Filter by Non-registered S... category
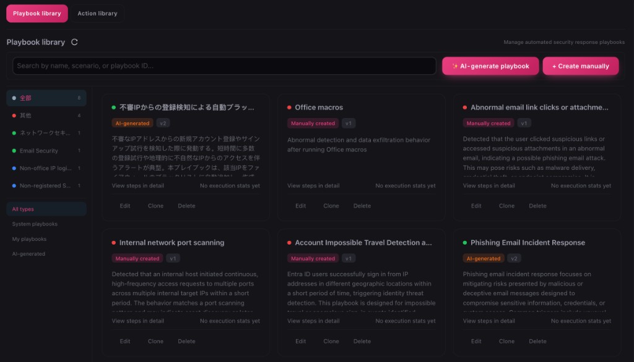This screenshot has width=634, height=362. pyautogui.click(x=46, y=186)
